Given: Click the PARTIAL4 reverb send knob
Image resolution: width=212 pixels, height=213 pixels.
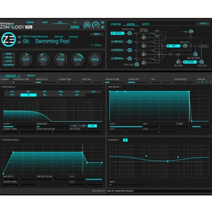Looking at the screenshot, I should tap(144, 63).
